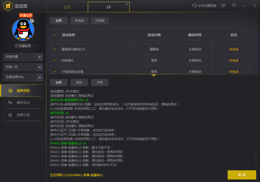The height and width of the screenshot is (182, 260).
Task: Click the penguin QQ avatar
Action: [23, 30]
